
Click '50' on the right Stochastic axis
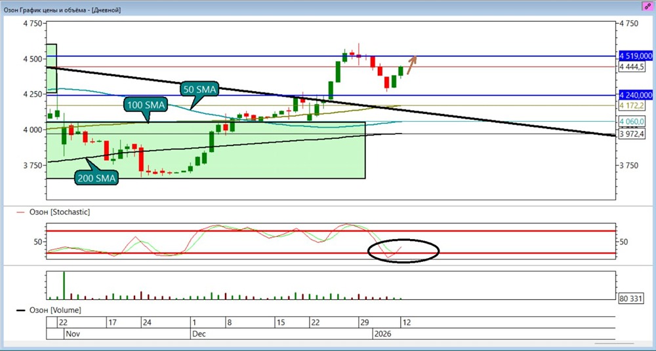(623, 242)
